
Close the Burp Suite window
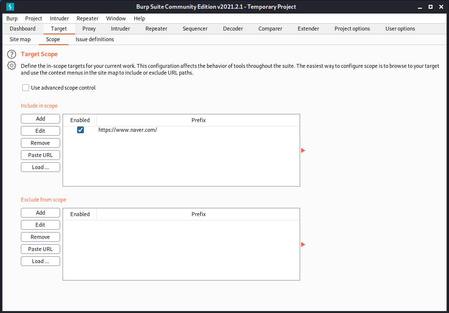click(441, 7)
